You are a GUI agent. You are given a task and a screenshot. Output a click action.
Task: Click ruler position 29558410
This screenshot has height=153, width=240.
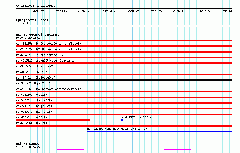180,11
